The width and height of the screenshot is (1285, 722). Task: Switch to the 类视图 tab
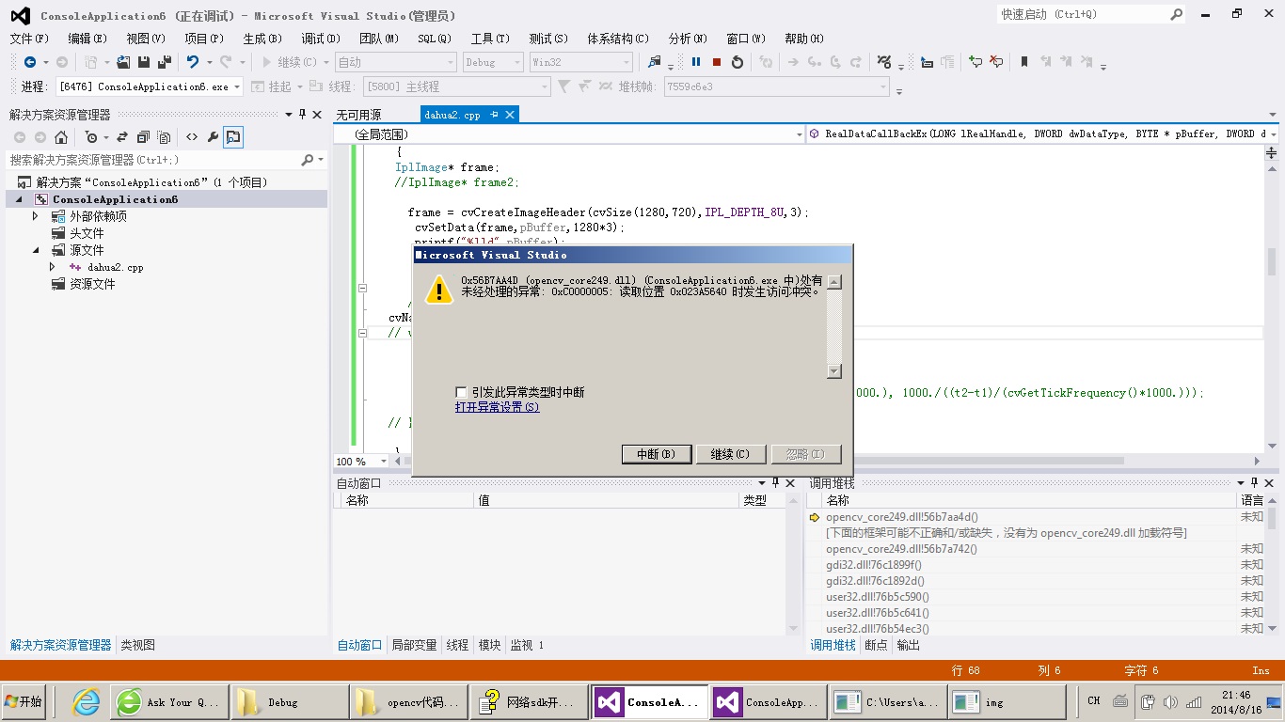(x=137, y=645)
